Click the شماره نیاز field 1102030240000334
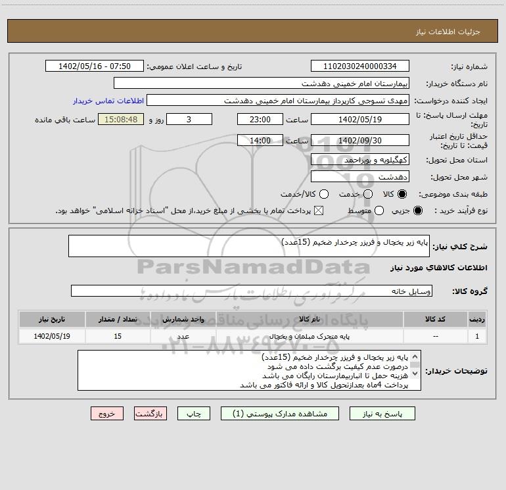The image size is (506, 490). 360,66
